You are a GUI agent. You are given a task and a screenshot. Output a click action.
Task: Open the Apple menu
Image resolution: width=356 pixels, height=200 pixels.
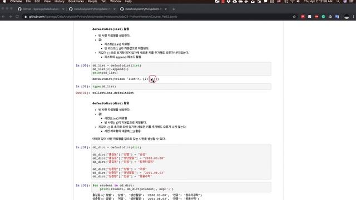click(x=4, y=1)
